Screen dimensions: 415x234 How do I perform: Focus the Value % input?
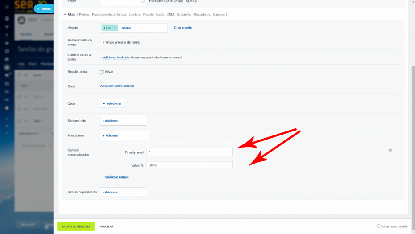pyautogui.click(x=190, y=165)
